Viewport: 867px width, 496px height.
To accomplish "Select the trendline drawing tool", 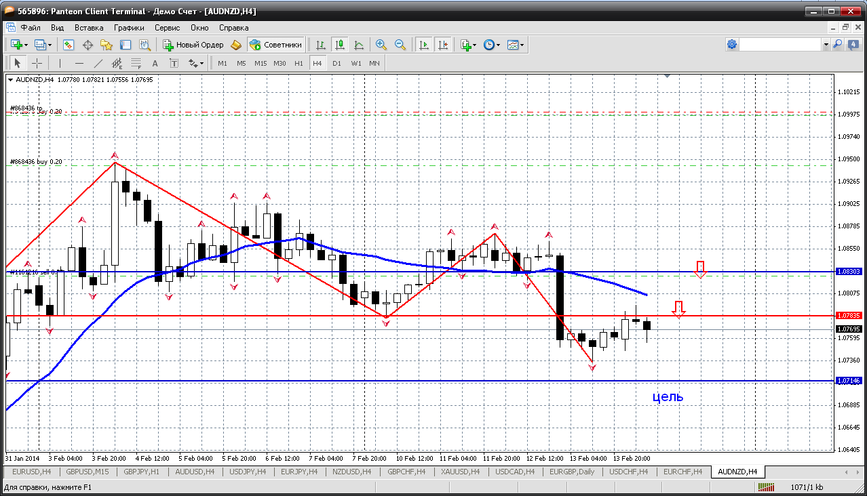I will pyautogui.click(x=98, y=63).
